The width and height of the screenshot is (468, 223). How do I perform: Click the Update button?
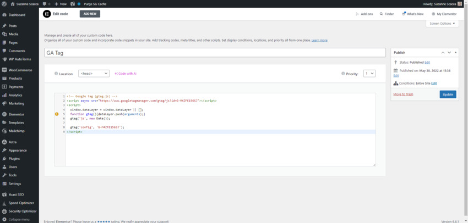(448, 94)
